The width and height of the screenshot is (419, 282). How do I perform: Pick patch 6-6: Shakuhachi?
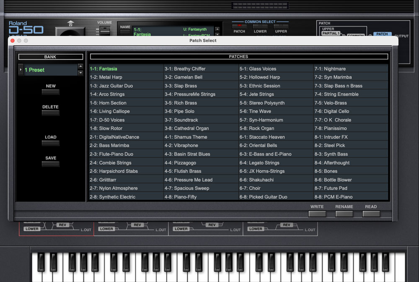point(276,180)
